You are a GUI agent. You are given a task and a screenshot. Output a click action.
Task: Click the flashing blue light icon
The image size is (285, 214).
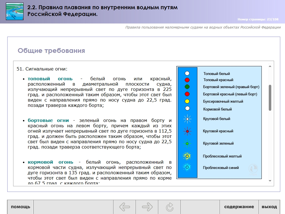coord(187,168)
